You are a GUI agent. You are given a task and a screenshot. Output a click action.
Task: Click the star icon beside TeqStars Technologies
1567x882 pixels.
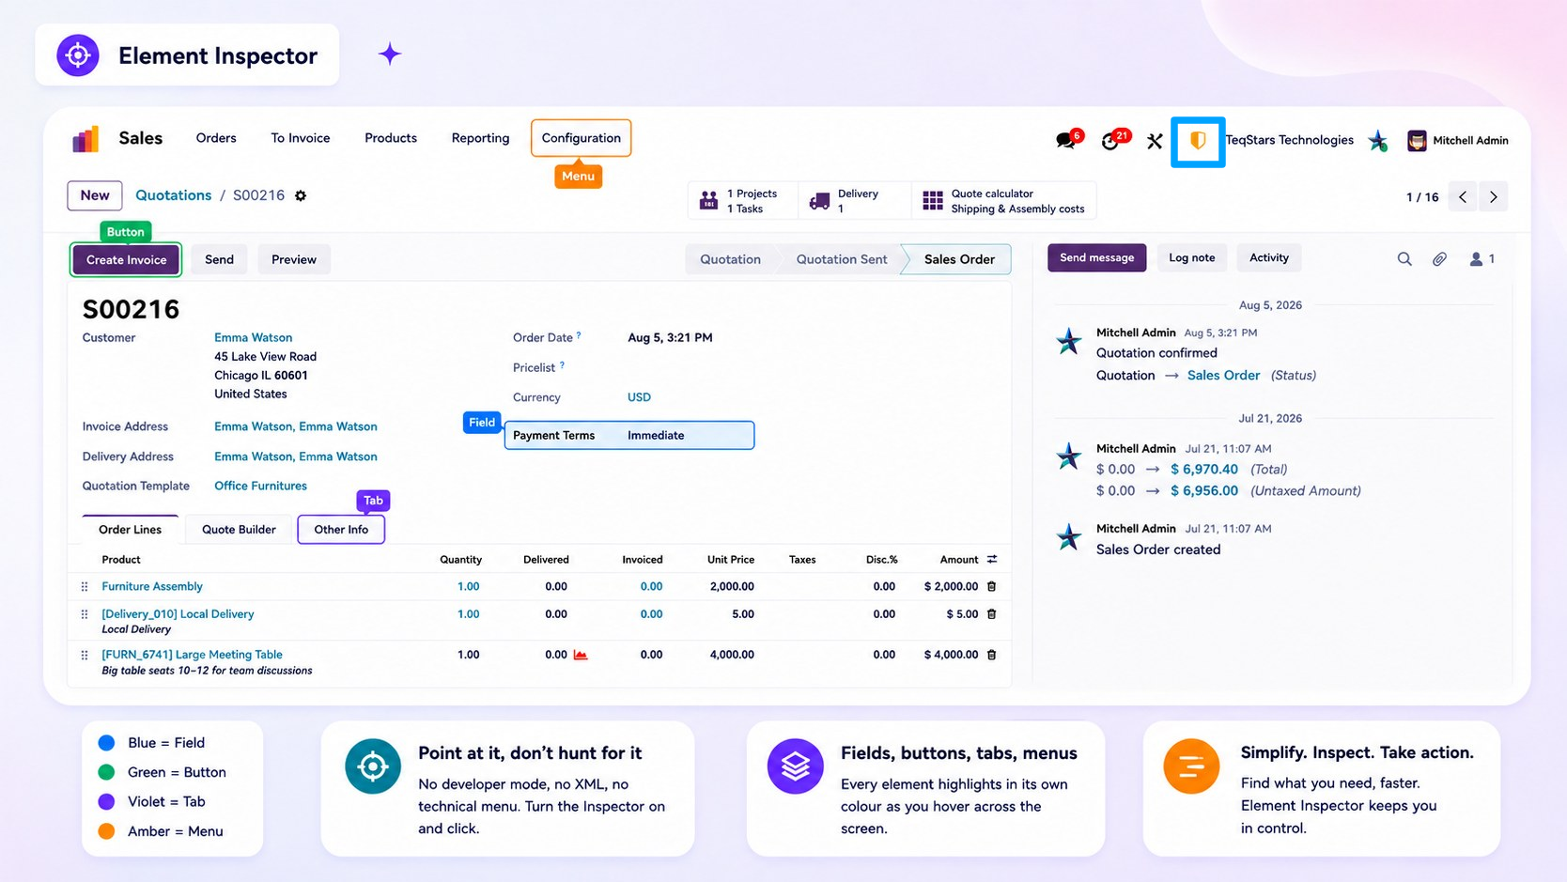pyautogui.click(x=1378, y=141)
